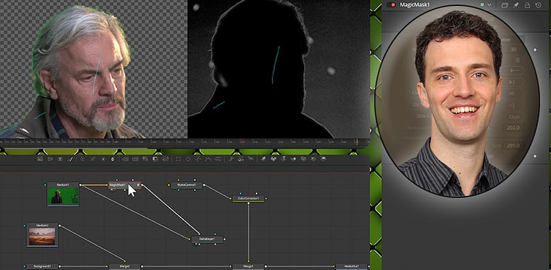Select the Polygon mask tool

[x=198, y=159]
